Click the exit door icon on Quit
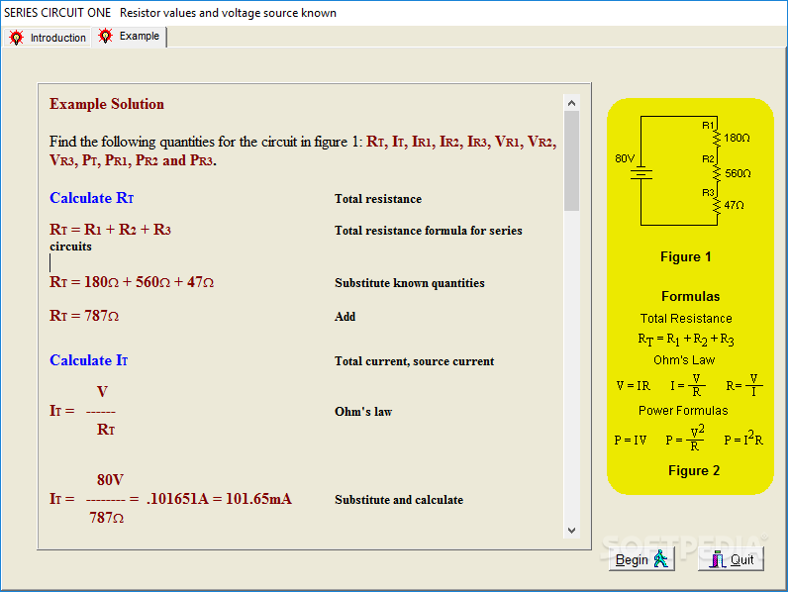This screenshot has width=788, height=592. pyautogui.click(x=717, y=559)
